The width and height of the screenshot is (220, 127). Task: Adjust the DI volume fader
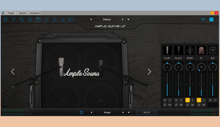pos(201,84)
